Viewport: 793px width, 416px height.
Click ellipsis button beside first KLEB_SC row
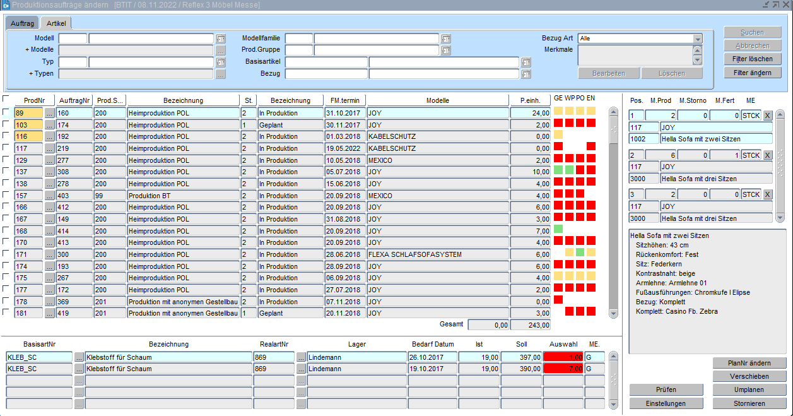79,357
